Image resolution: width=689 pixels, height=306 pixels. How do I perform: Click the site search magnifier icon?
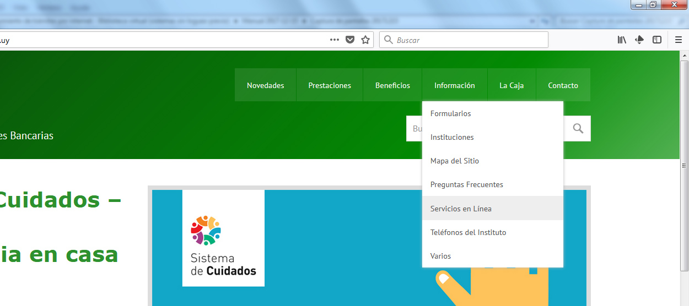[578, 128]
